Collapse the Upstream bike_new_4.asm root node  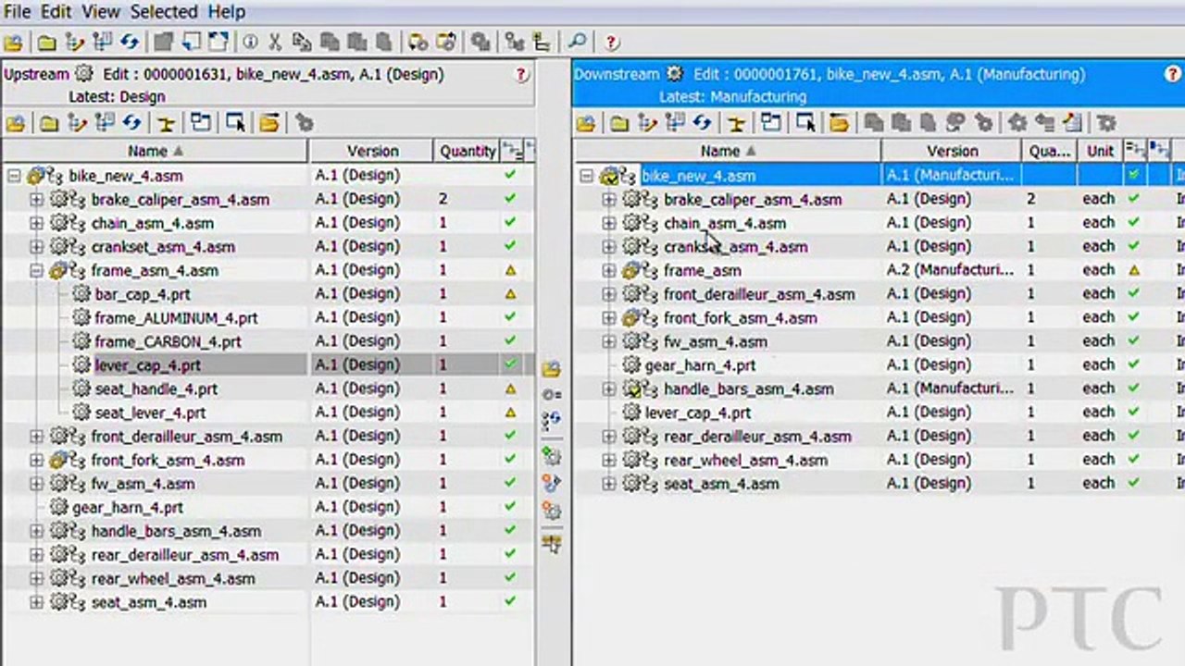pyautogui.click(x=14, y=176)
